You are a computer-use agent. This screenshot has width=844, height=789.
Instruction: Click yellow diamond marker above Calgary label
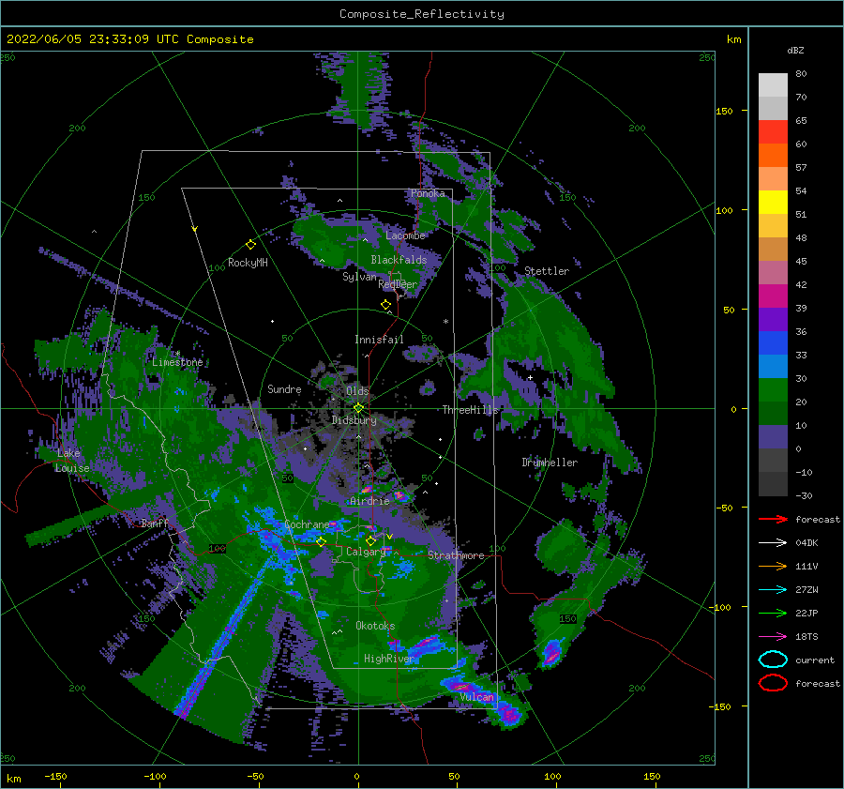(x=370, y=540)
